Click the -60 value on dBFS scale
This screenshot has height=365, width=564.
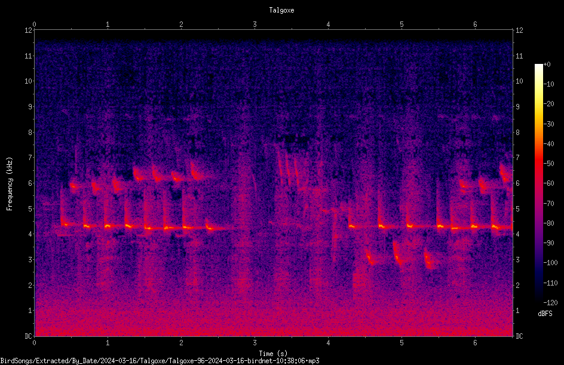click(549, 183)
